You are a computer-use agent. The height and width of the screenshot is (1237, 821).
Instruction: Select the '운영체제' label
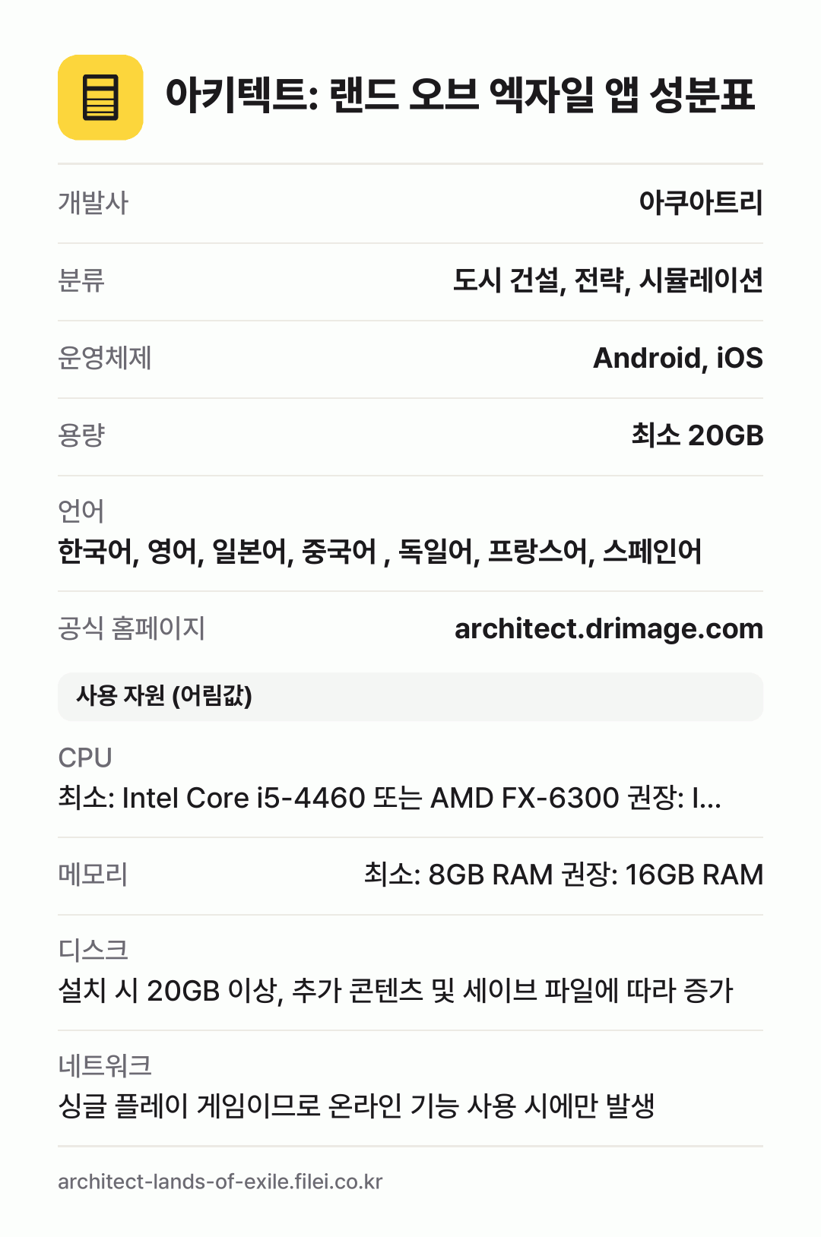105,359
